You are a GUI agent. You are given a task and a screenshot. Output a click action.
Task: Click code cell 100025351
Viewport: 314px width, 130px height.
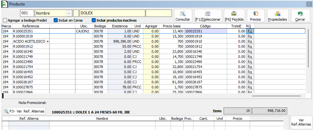click(205, 31)
